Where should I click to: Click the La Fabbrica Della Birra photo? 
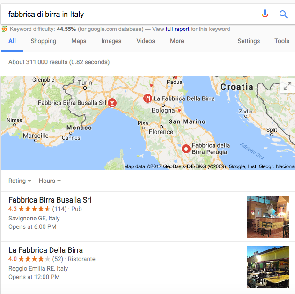(268, 267)
